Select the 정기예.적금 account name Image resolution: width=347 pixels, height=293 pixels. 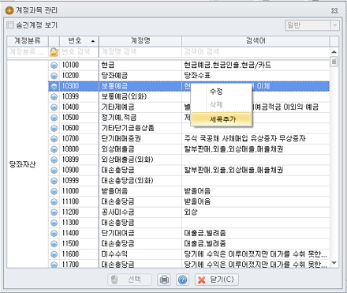[140, 118]
